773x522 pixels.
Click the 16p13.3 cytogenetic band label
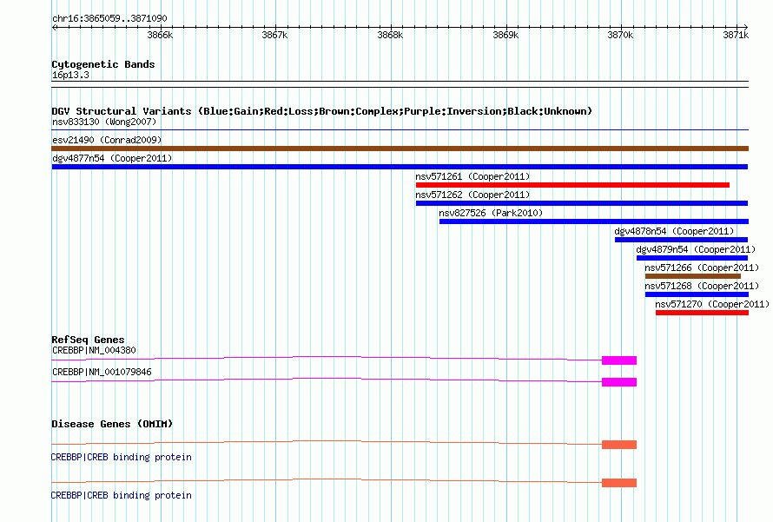(x=70, y=75)
